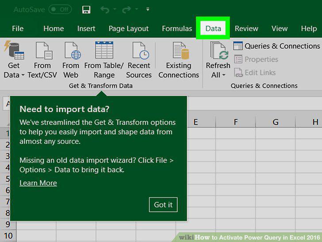Open the Review tab
322x242 pixels.
point(246,28)
